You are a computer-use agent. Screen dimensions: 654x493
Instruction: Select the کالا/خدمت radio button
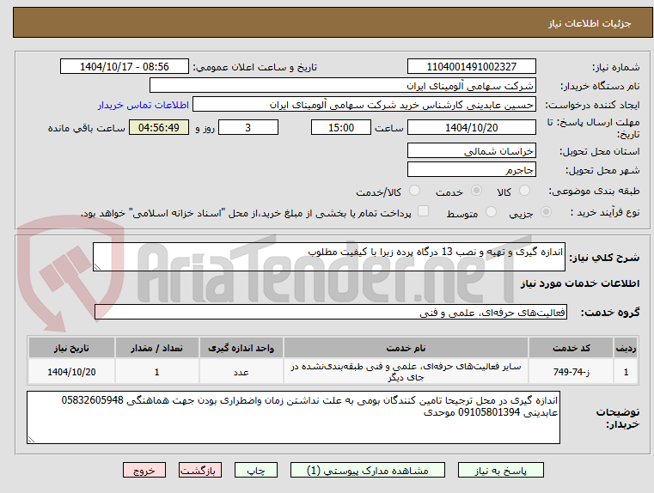414,191
